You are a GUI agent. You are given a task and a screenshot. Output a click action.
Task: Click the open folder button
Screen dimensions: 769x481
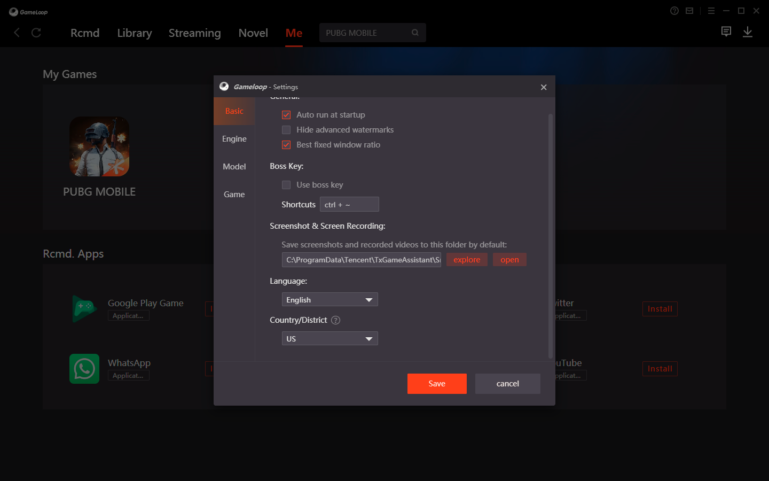(509, 260)
